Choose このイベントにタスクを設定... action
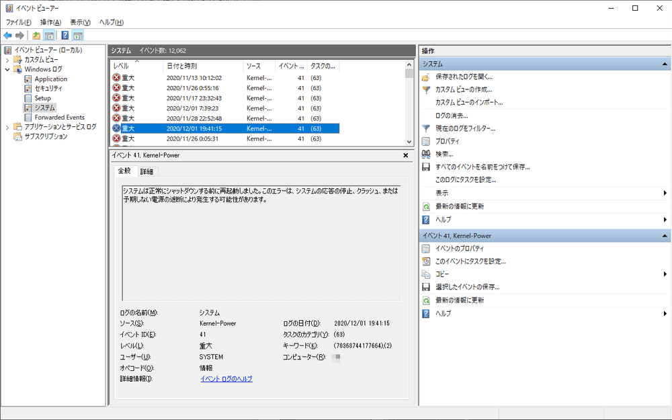Viewport: 672px width, 420px height. pyautogui.click(x=470, y=261)
